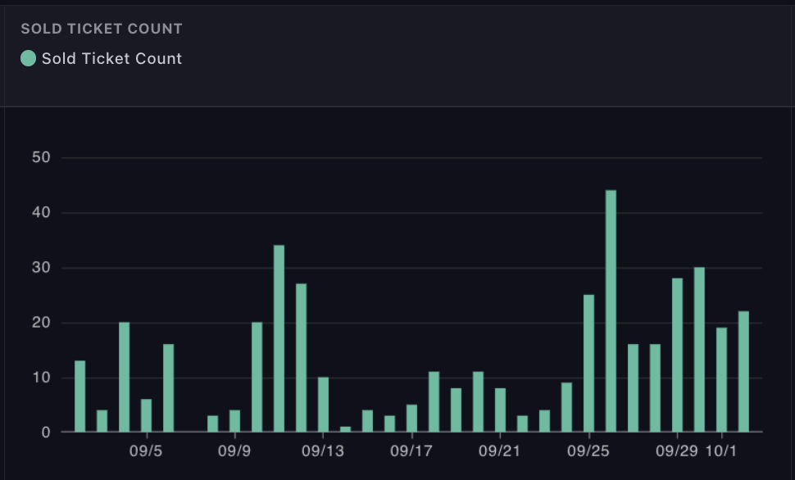Click the bar above the 09/17 label
The height and width of the screenshot is (480, 795).
[411, 419]
